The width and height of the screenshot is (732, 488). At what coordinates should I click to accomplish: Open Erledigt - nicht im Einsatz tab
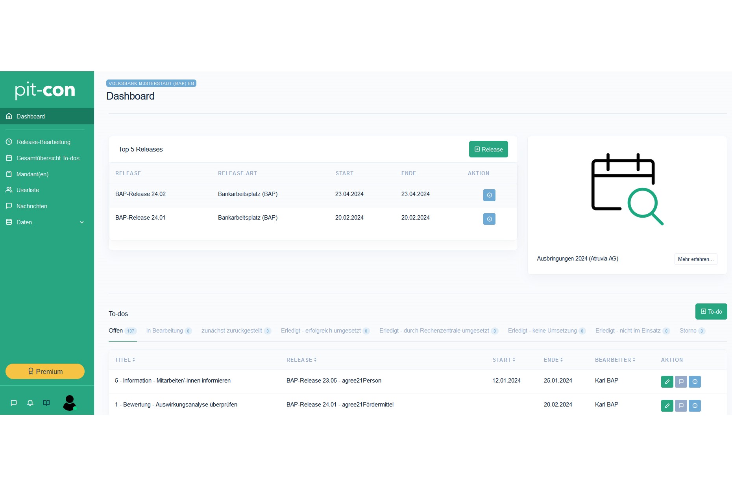(x=633, y=331)
